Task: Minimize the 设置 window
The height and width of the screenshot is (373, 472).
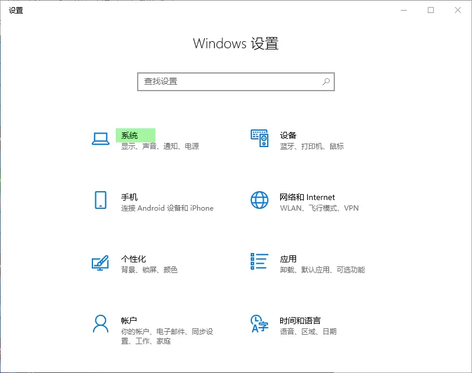Action: click(404, 10)
